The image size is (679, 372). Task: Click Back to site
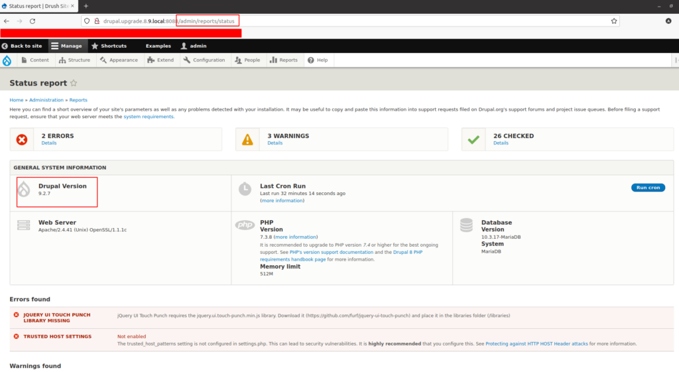pyautogui.click(x=22, y=46)
